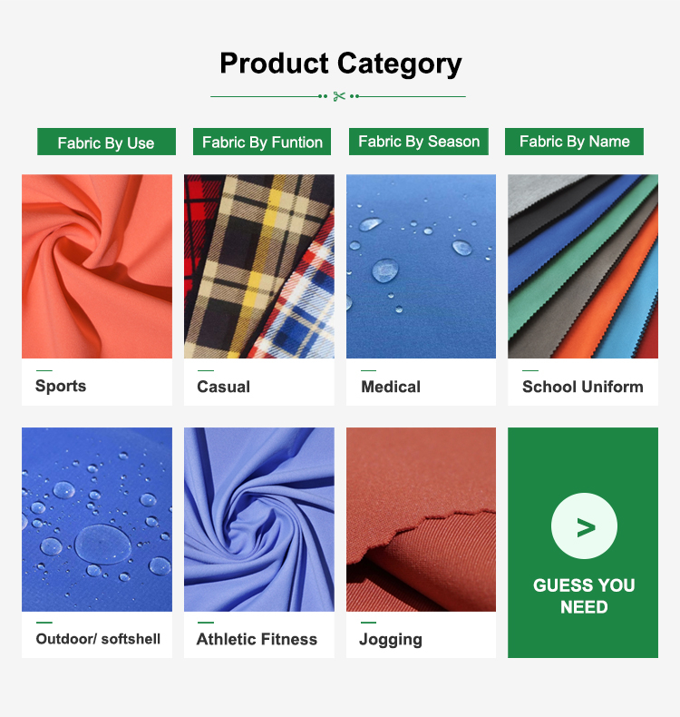
Task: Click the scissors icon under Product Category
Action: click(339, 96)
